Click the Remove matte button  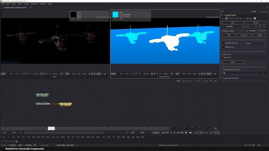tap(244, 35)
